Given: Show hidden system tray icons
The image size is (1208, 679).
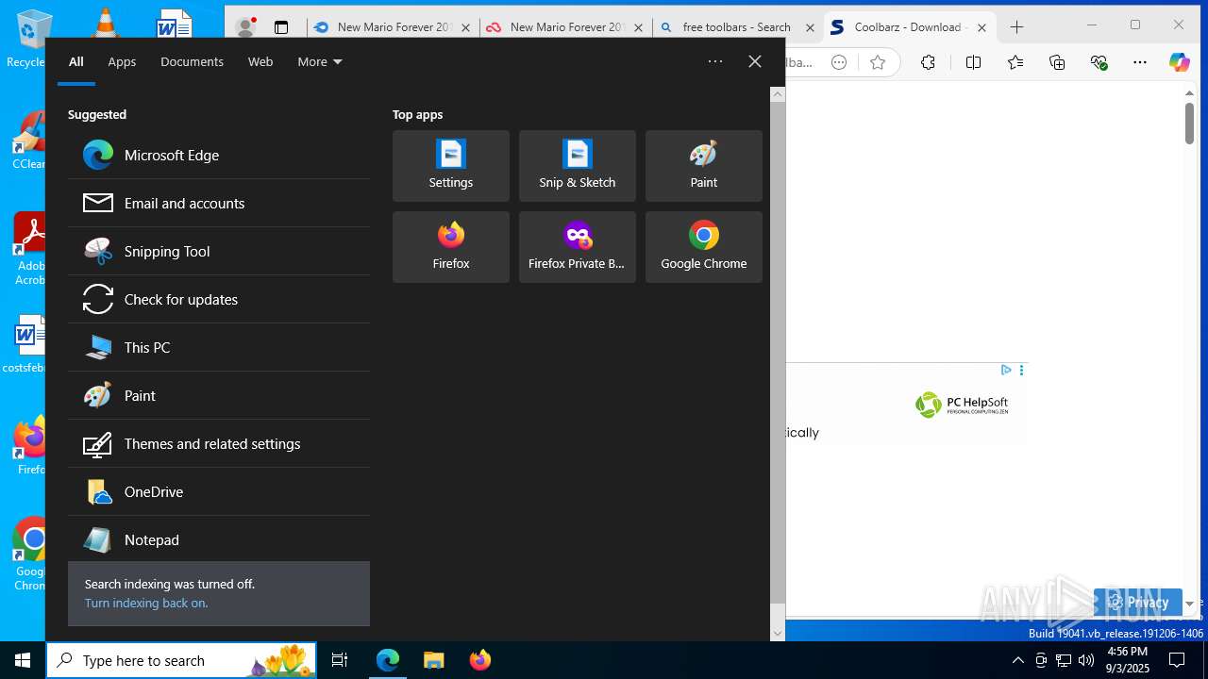Looking at the screenshot, I should [1017, 660].
